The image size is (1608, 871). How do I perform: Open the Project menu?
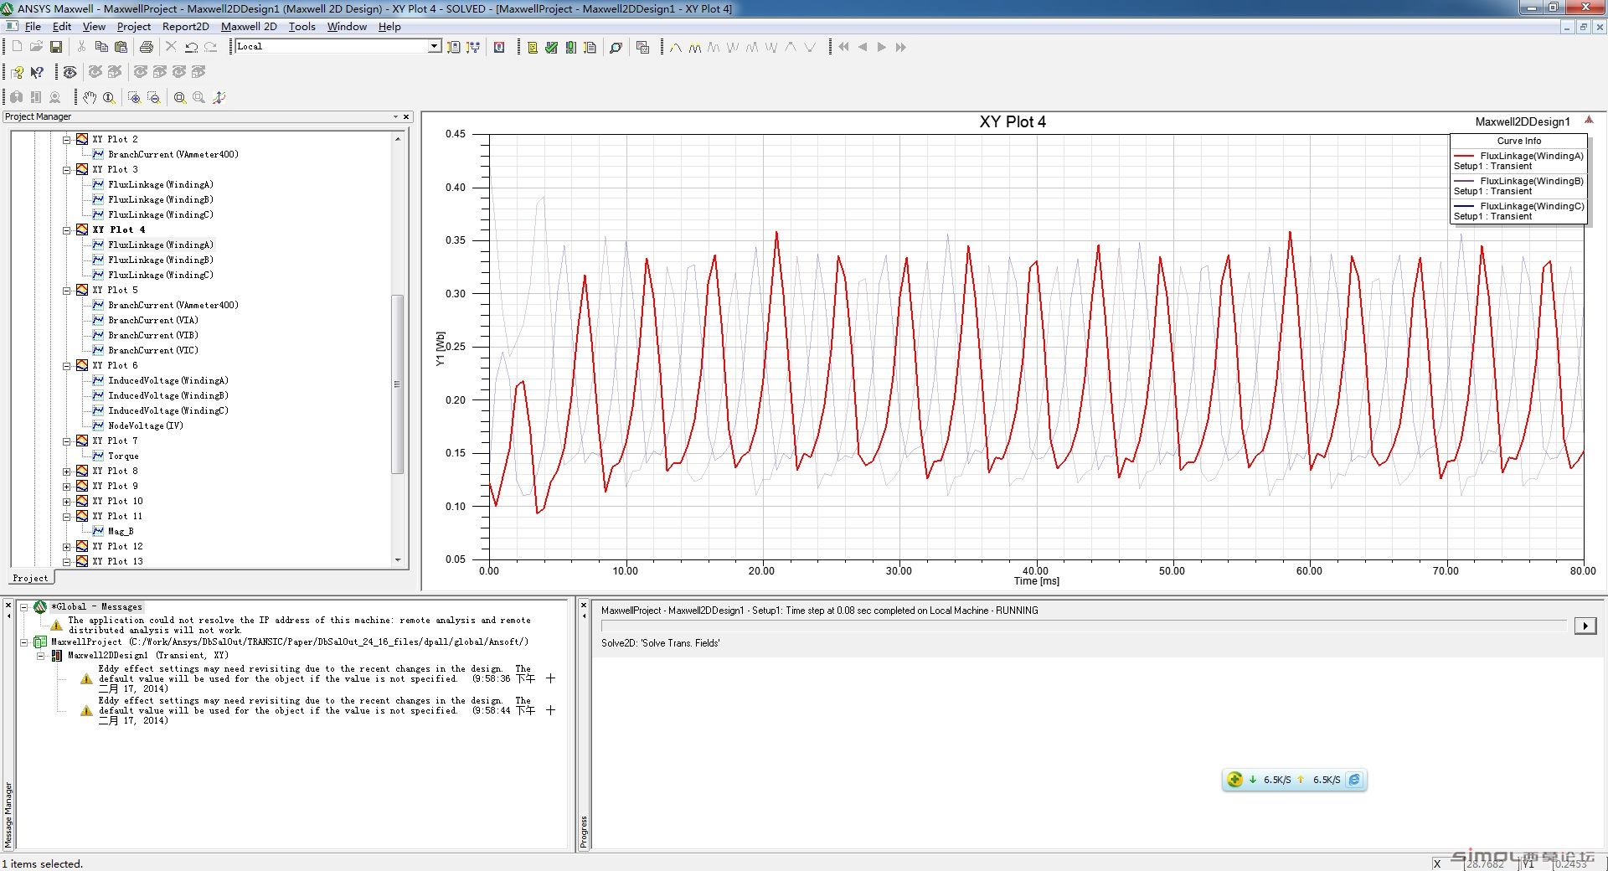click(x=134, y=27)
